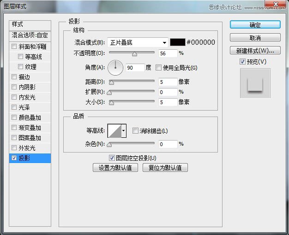Open the black shadow color swatch
This screenshot has width=289, height=235.
click(177, 42)
